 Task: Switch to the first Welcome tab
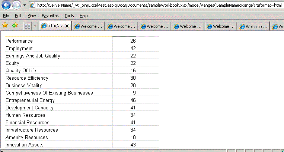88,26
